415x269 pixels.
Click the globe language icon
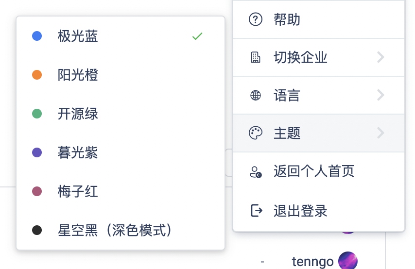point(256,95)
